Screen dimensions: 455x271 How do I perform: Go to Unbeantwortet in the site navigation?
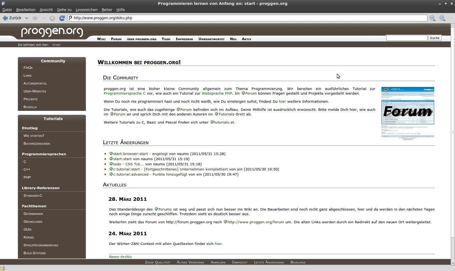(211, 39)
